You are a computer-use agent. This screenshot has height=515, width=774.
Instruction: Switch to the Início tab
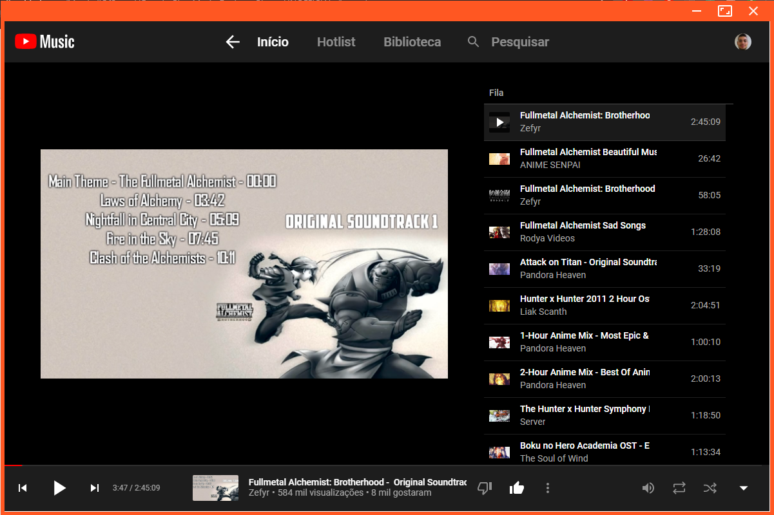(x=273, y=42)
